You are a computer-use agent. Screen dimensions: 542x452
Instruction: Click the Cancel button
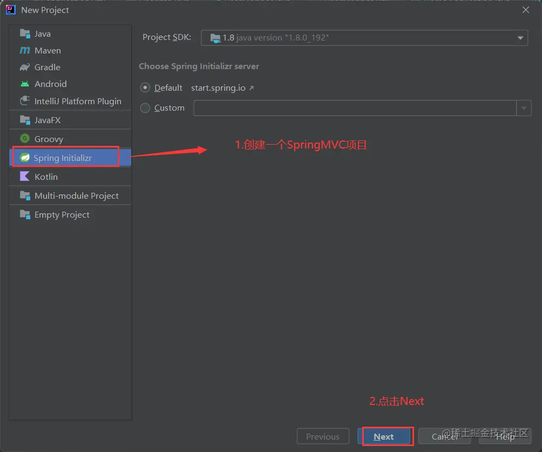[x=444, y=436]
